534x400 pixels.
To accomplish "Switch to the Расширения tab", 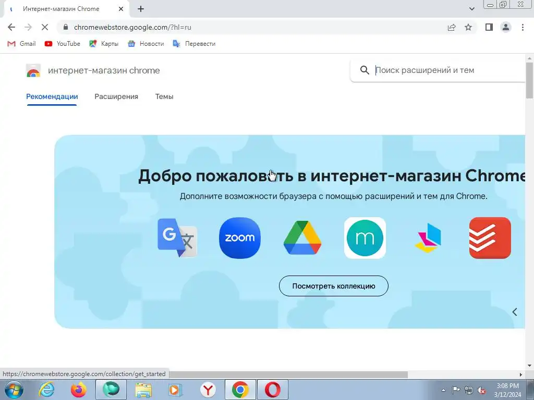I will point(116,96).
